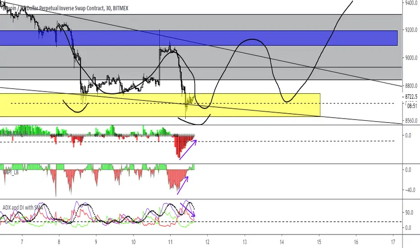Image resolution: width=420 pixels, height=248 pixels.
Task: Click date 12 on the time axis
Action: (207, 242)
